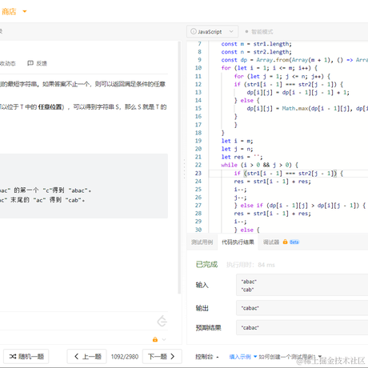Click code line 19 let i = m
Viewport: 368px width, 368px height.
point(237,141)
